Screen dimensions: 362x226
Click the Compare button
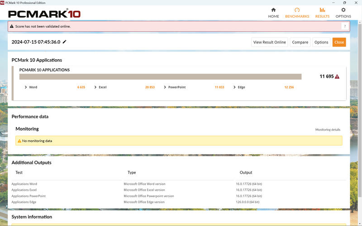pos(300,42)
